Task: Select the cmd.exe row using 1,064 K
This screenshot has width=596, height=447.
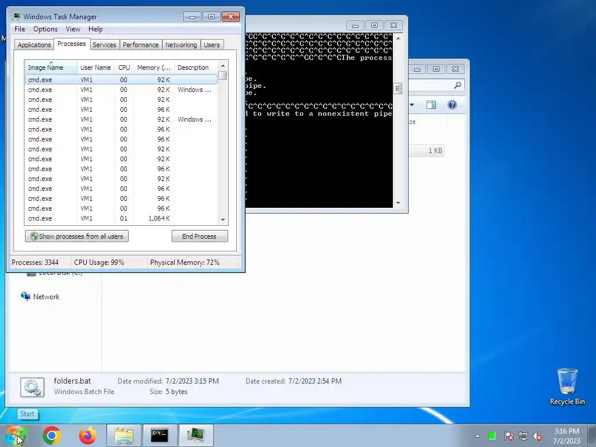Action: [x=122, y=218]
